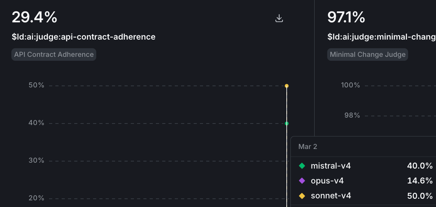Click the 97.1% headline metric
The height and width of the screenshot is (207, 436).
346,18
